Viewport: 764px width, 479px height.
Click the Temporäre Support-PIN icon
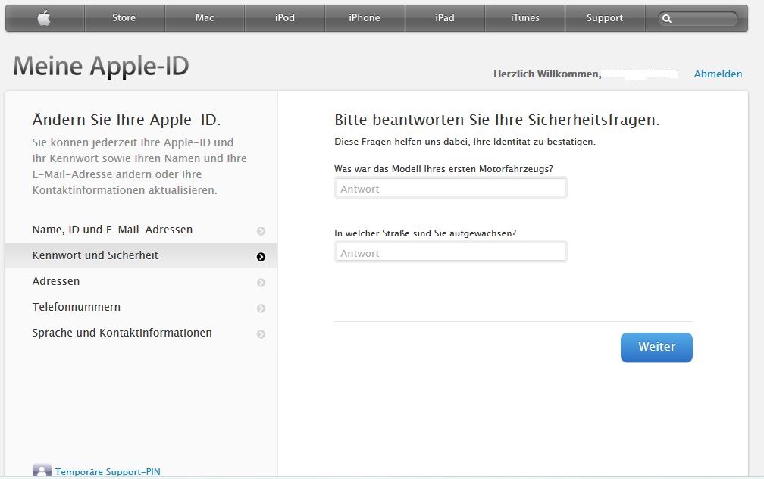pyautogui.click(x=42, y=471)
